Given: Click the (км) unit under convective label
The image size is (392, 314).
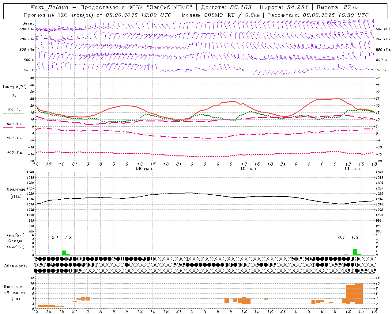Looking at the screenshot, I should (16, 298).
